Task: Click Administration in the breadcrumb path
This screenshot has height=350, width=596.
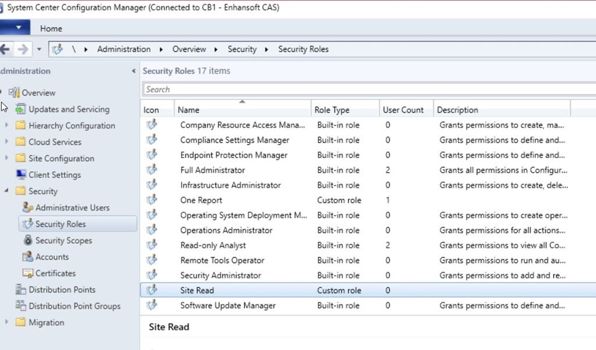Action: [x=124, y=49]
